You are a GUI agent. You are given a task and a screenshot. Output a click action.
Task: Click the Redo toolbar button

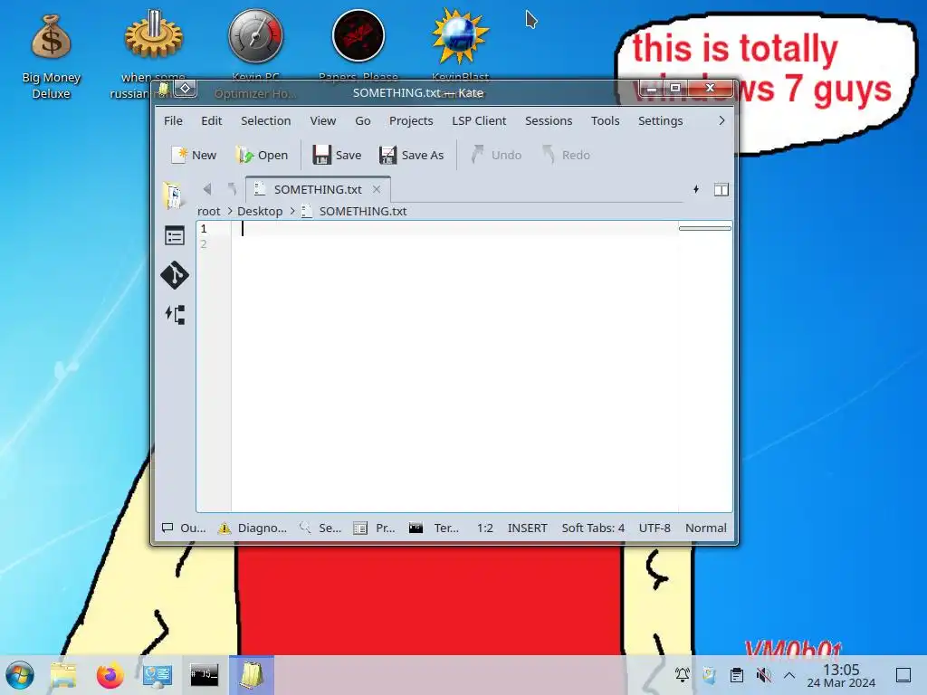click(567, 155)
